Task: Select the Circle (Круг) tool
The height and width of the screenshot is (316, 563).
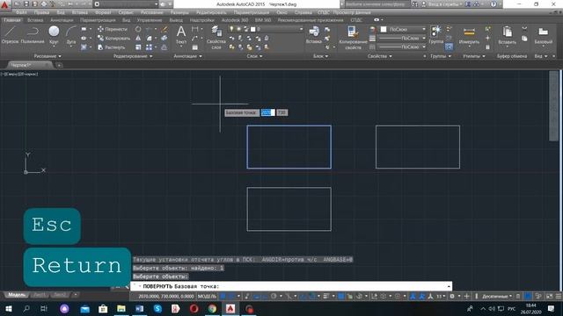Action: [x=54, y=35]
